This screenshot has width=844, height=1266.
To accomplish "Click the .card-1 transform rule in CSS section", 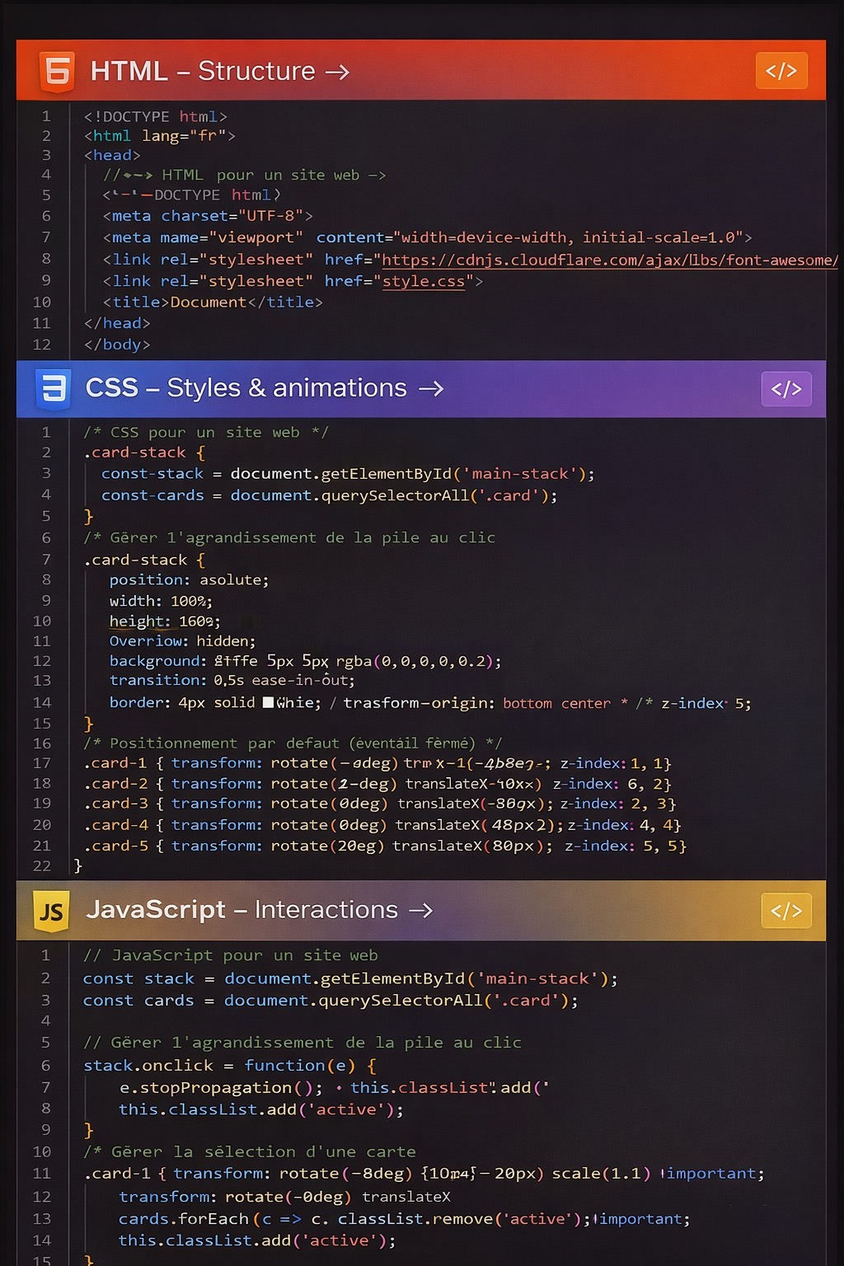I will click(x=377, y=764).
